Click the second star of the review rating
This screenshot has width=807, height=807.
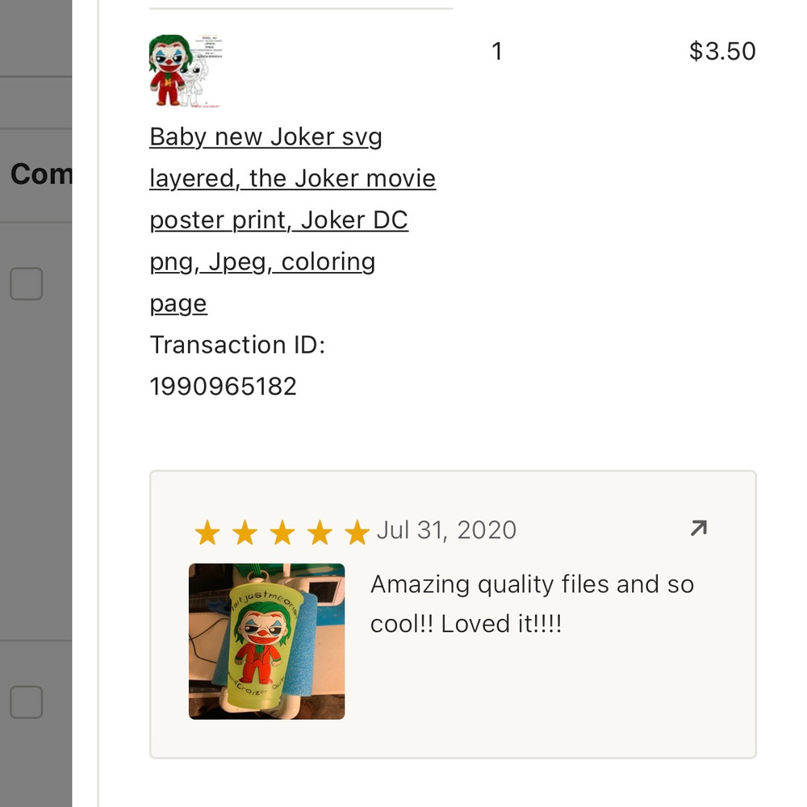click(245, 533)
